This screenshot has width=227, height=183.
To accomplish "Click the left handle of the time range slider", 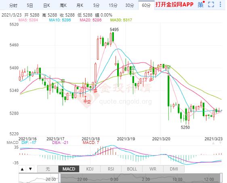I will [59, 178].
